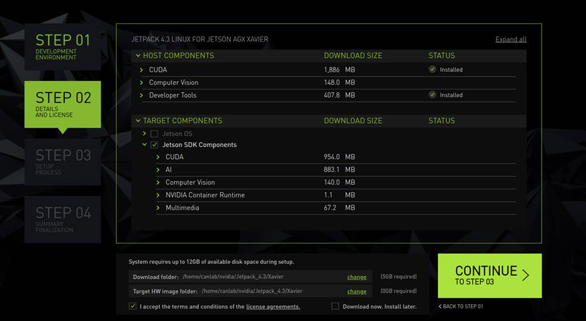Collapse the HOST COMPONENTS section
Viewport: 586px width, 321px height.
coord(138,55)
